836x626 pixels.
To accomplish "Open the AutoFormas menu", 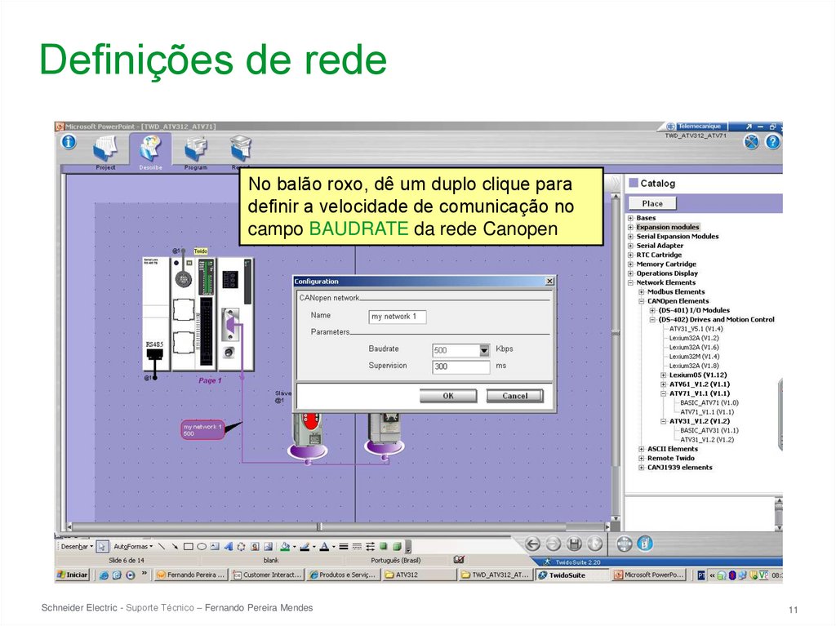I will pos(133,547).
